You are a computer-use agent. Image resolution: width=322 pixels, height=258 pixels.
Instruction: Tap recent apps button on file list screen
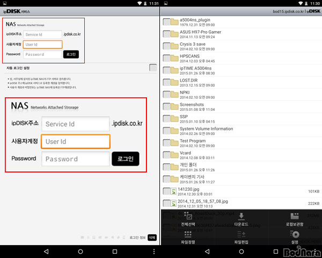[276, 252]
